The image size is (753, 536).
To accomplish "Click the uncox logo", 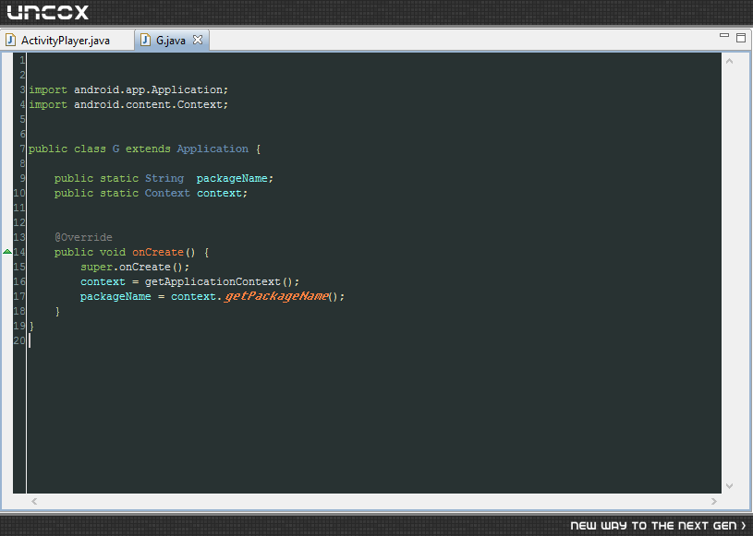I will click(47, 12).
